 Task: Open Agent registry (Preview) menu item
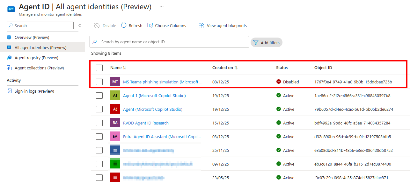[x=36, y=58]
